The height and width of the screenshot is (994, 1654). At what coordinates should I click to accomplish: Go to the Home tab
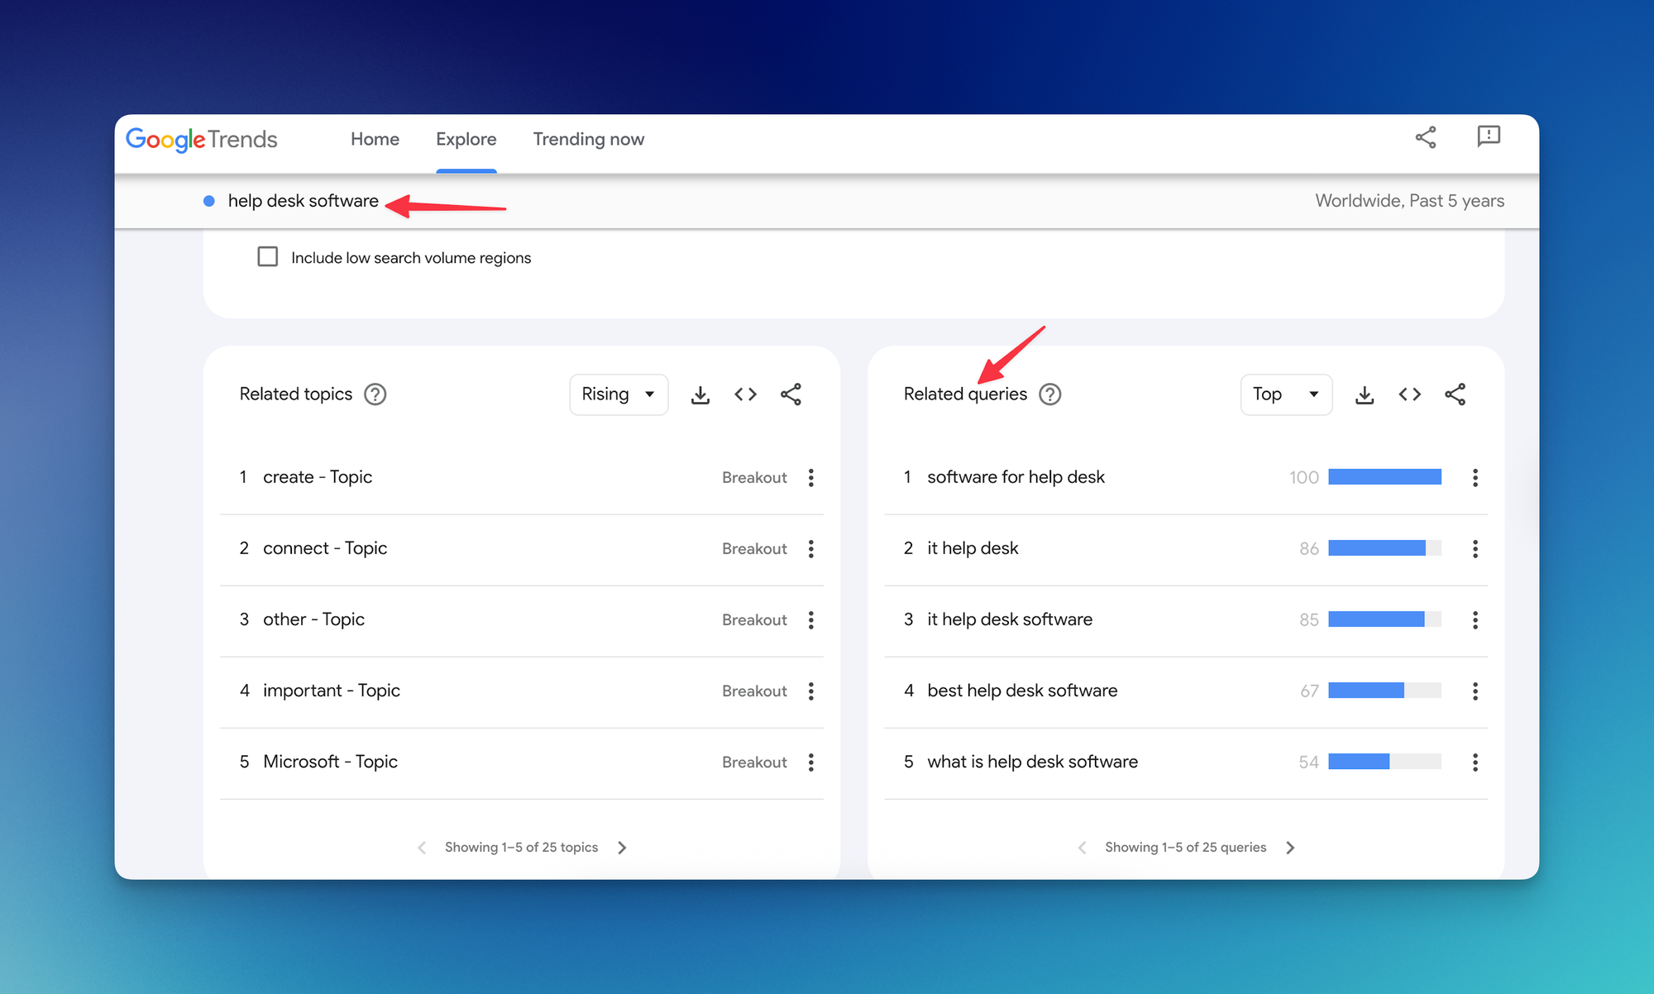click(x=375, y=139)
